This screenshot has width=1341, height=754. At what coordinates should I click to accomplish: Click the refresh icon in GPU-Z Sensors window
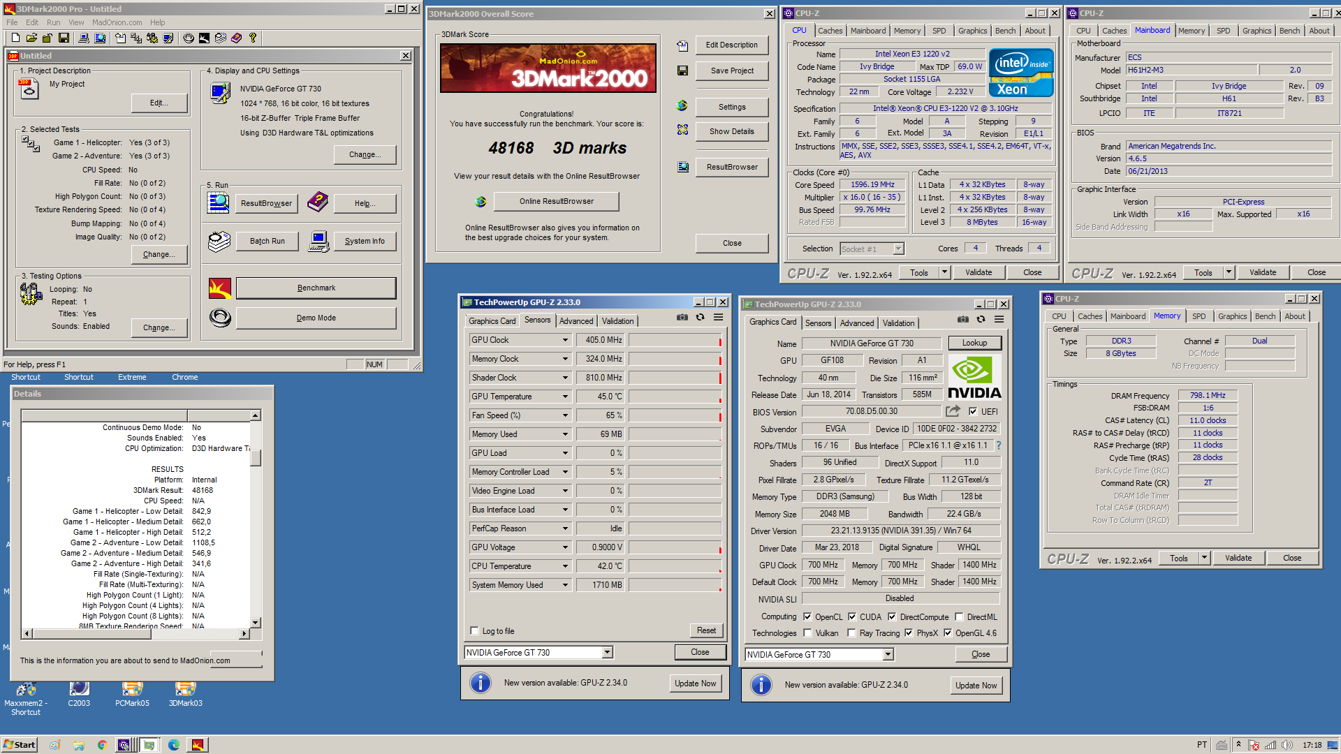(700, 318)
